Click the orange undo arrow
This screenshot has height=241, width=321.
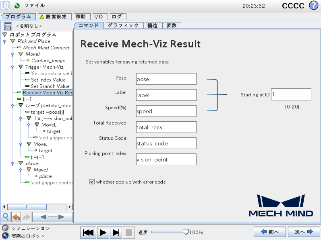pos(16,217)
